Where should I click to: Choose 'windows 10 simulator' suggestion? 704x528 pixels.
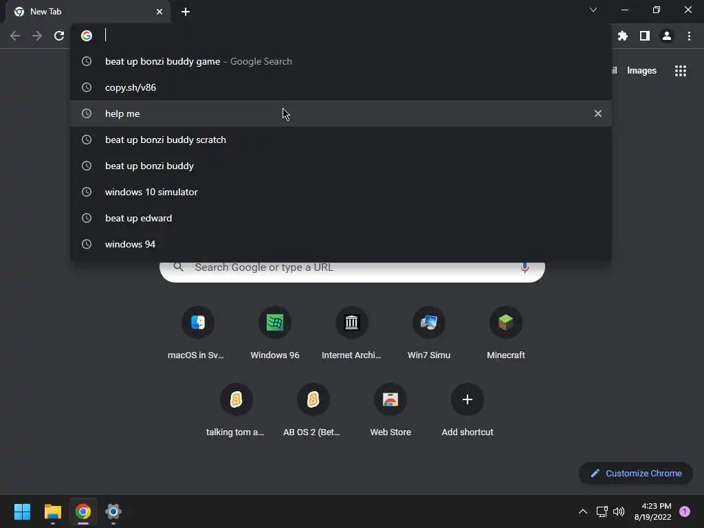pos(341,192)
